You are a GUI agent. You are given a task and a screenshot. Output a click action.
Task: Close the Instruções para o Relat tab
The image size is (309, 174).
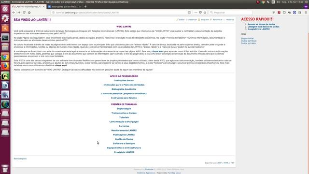point(80,6)
